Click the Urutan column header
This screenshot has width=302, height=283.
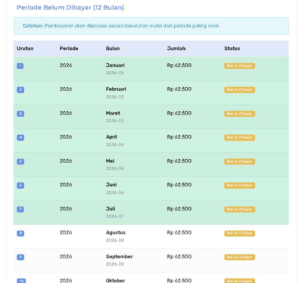25,48
